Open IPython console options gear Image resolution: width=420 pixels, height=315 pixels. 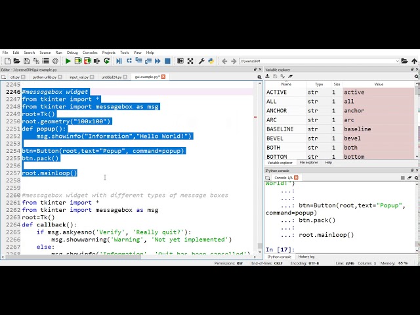click(x=417, y=178)
